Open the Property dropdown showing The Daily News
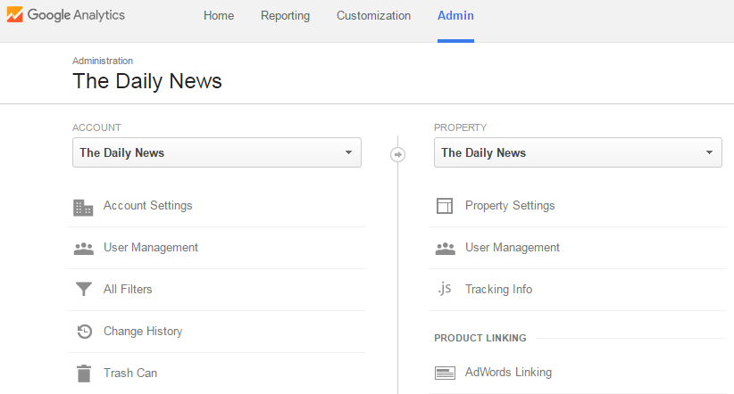The width and height of the screenshot is (734, 394). [x=578, y=152]
